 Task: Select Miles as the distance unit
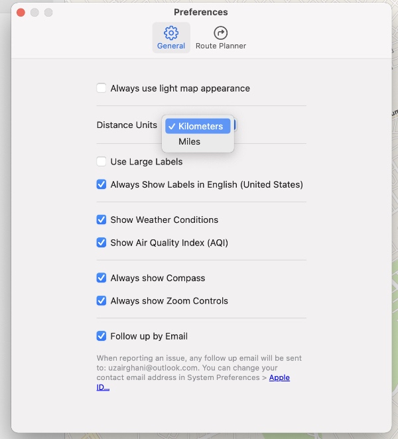pos(198,142)
